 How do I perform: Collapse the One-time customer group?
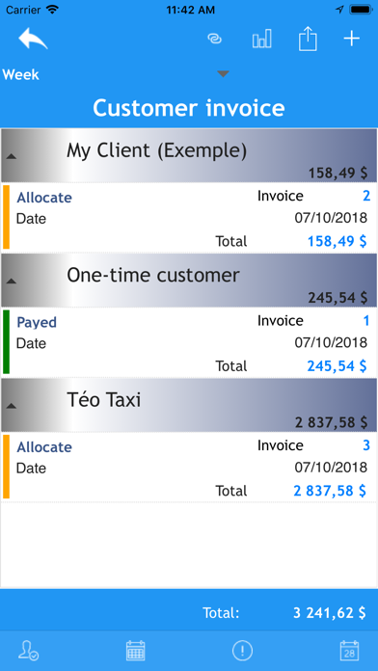coord(12,282)
